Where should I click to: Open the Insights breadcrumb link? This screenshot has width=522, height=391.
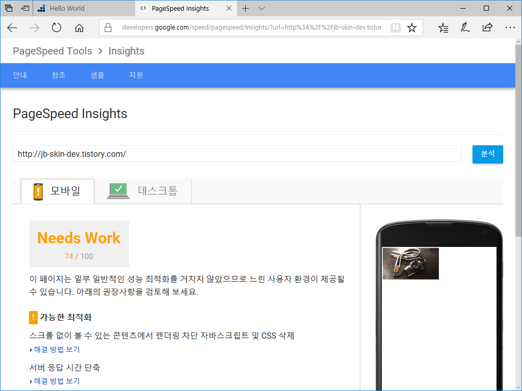click(x=126, y=51)
